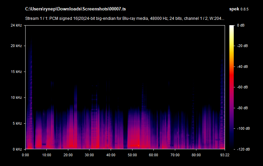This screenshot has height=166, width=263.
Task: Click the 30:00 time axis marker
Action: tap(89, 155)
